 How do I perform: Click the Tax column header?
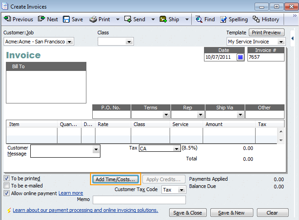click(270, 124)
